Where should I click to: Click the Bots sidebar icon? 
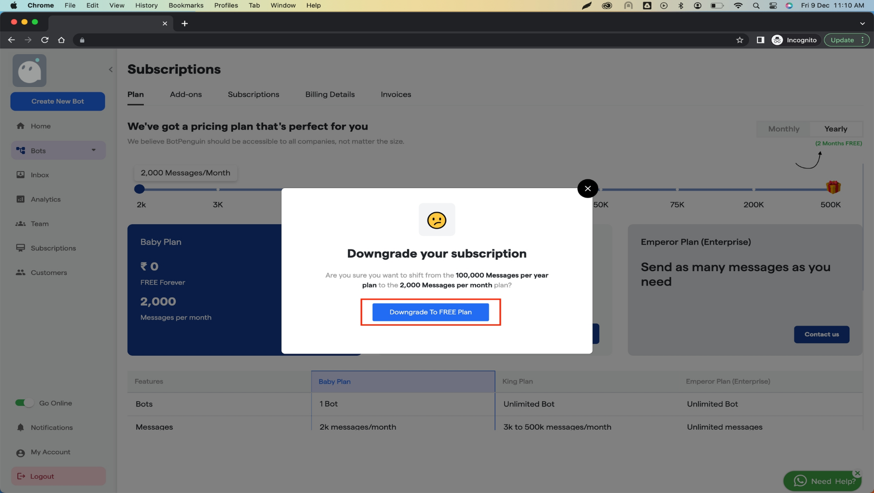tap(21, 150)
